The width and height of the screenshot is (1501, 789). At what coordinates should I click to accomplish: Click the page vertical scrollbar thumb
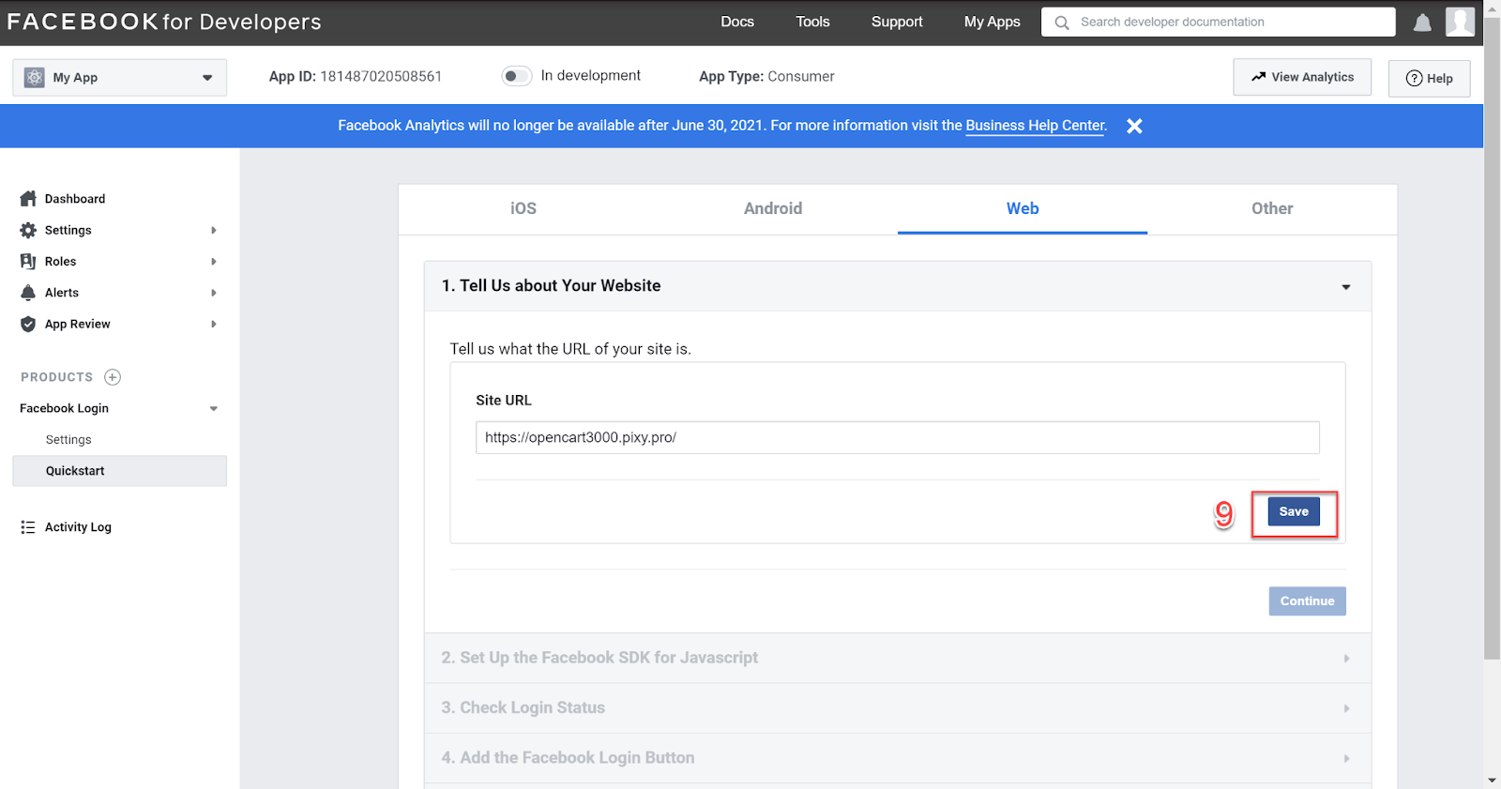pos(1492,339)
